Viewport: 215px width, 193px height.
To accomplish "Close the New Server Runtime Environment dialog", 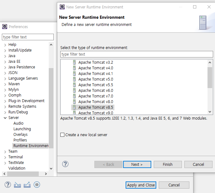I will [209, 7].
